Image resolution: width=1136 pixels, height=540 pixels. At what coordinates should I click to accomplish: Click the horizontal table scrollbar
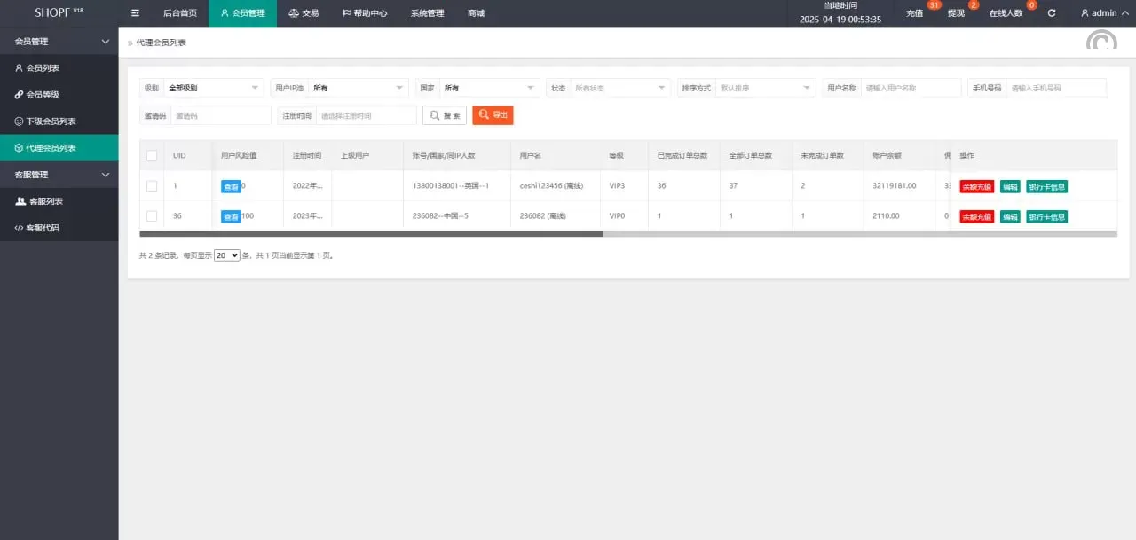tap(371, 234)
